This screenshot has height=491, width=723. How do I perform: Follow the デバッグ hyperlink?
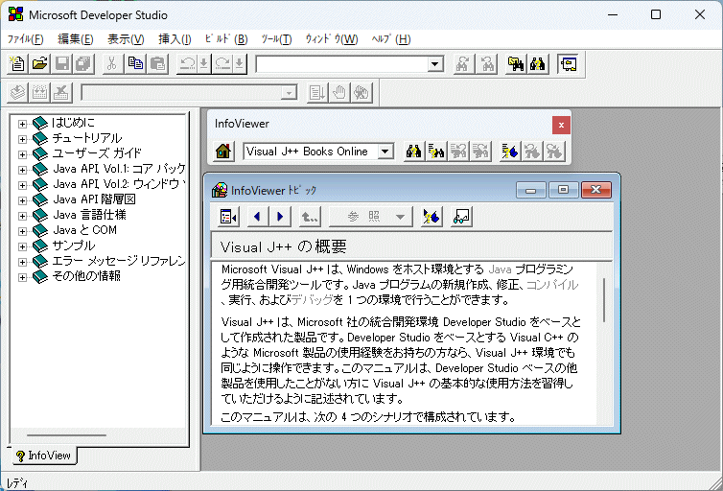coord(312,300)
